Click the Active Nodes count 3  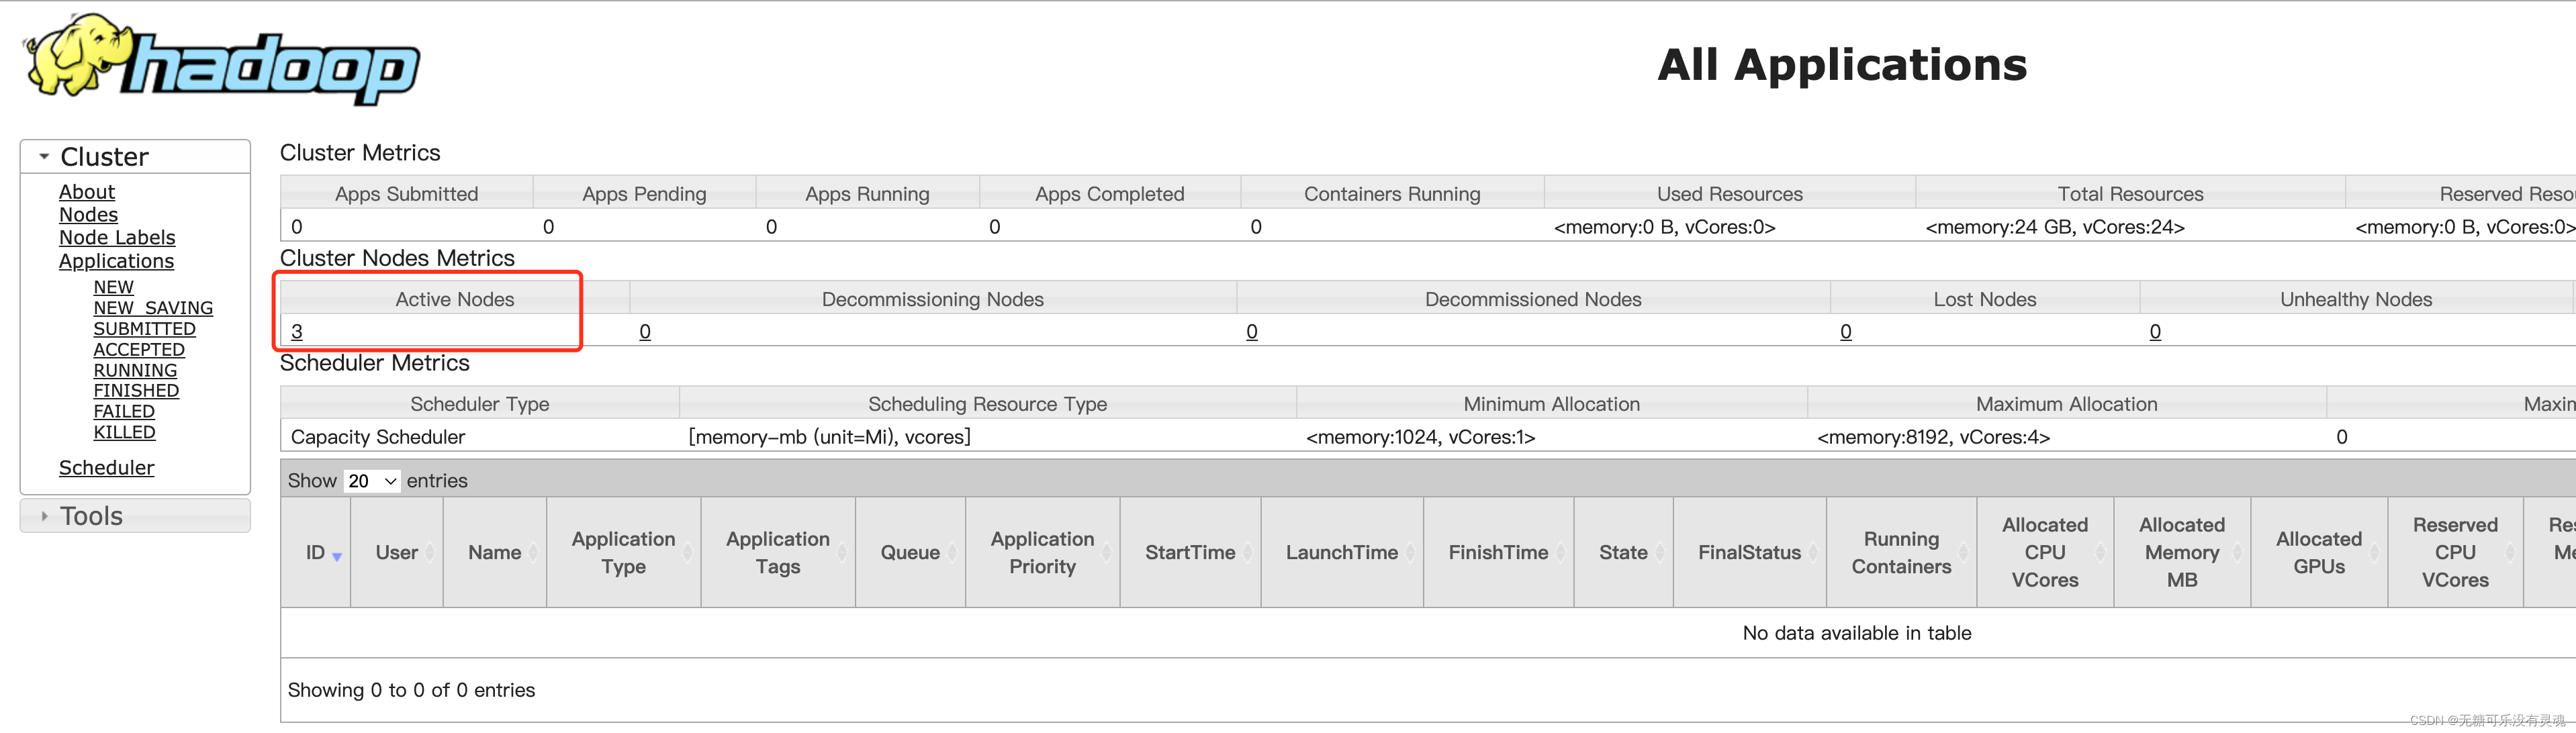297,332
